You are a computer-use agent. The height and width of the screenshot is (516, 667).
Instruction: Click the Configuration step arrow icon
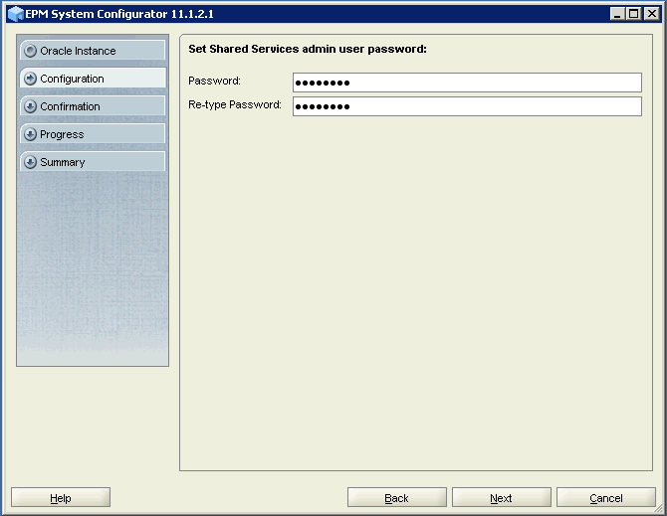coord(30,79)
